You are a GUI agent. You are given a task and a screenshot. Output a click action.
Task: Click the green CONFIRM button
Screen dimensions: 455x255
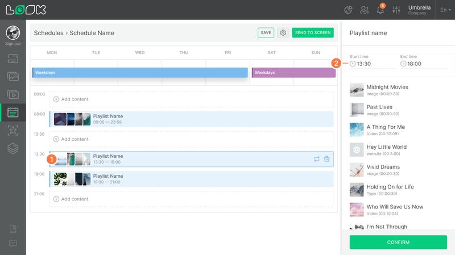398,243
